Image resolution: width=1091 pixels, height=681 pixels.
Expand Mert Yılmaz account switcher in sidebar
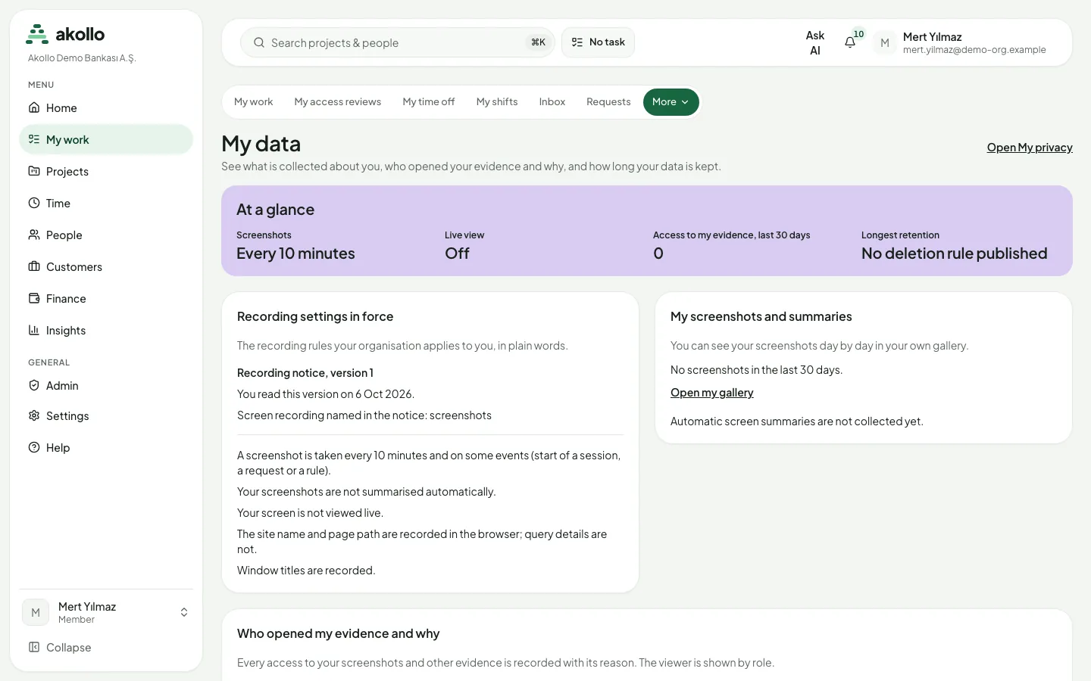click(106, 613)
